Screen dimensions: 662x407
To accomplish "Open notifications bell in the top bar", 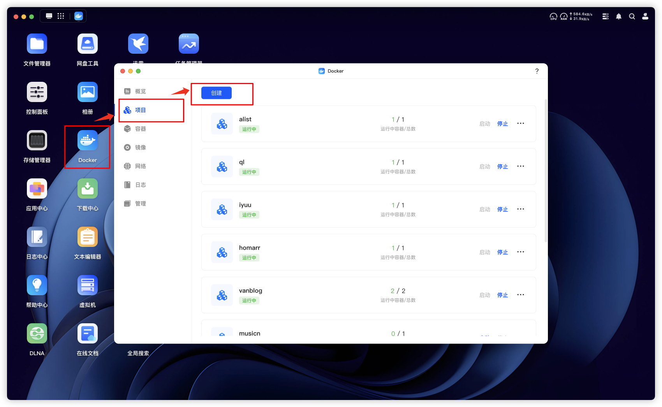I will 619,16.
